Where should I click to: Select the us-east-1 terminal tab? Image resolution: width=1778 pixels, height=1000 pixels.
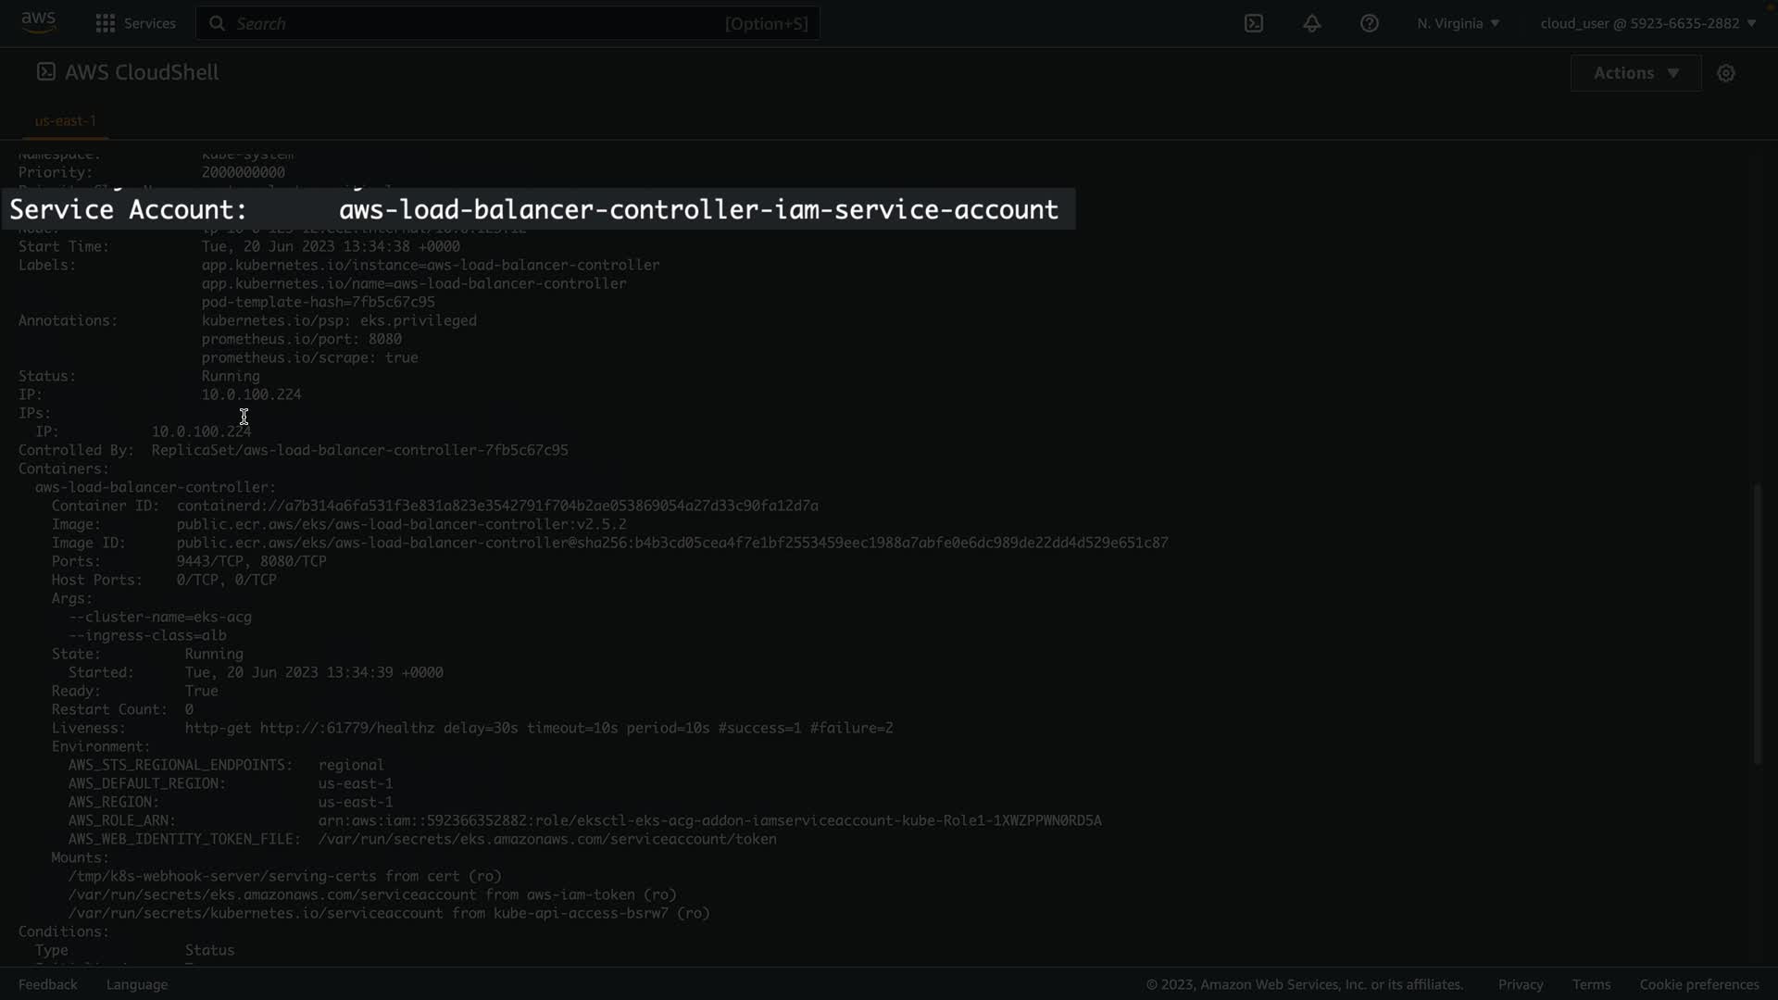click(65, 120)
